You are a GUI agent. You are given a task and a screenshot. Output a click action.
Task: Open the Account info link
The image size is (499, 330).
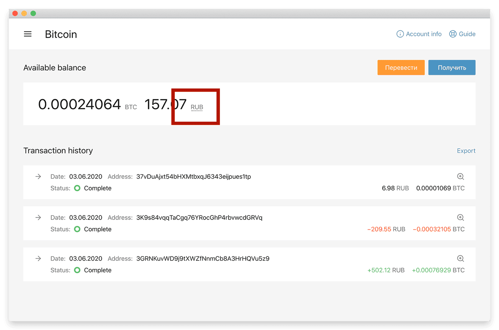pos(419,34)
